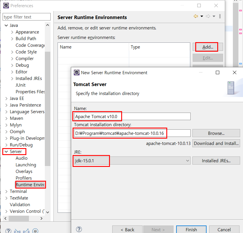
Task: Click the Add... button
Action: [x=208, y=47]
